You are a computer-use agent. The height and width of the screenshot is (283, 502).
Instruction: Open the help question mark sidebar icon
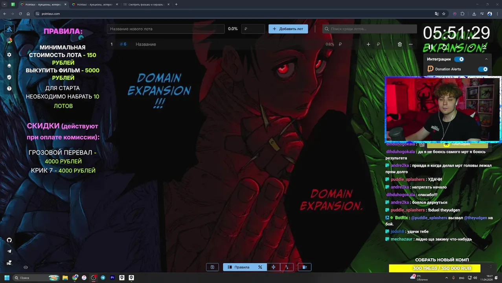(x=9, y=88)
